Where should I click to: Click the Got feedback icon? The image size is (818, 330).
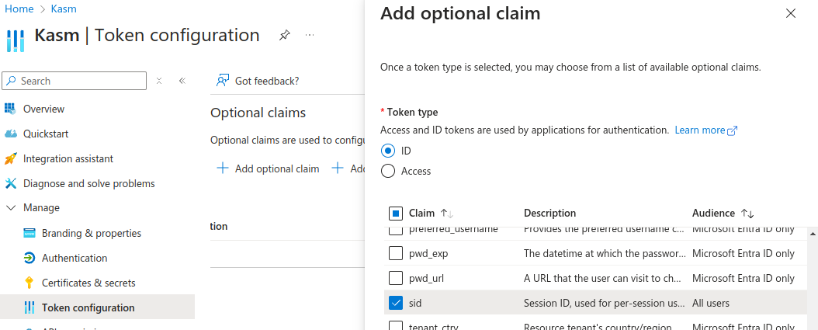(224, 81)
